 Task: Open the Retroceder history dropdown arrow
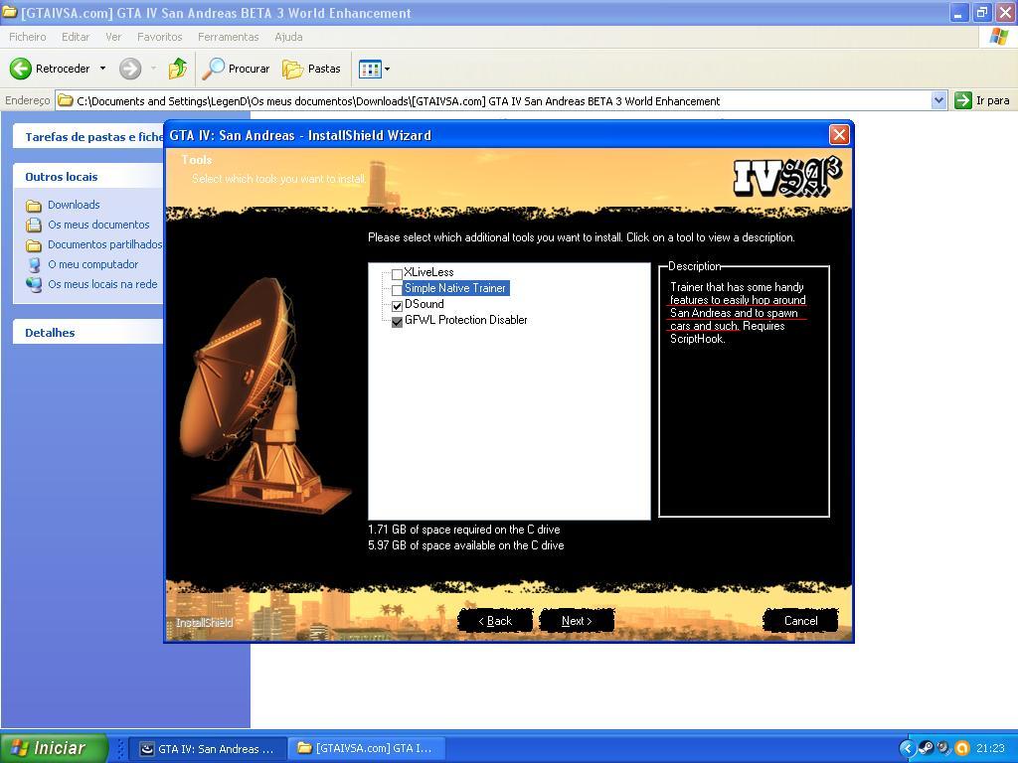[102, 69]
